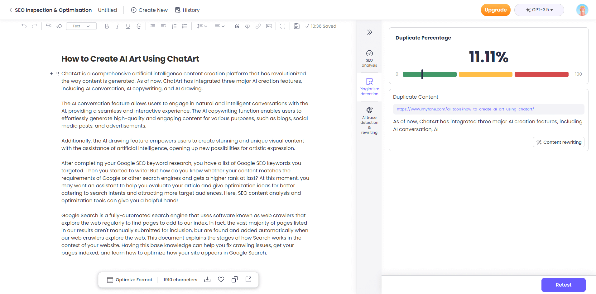Screen dimensions: 596x294
Task: Click the plus add-block icon beside paragraph
Action: coord(51,74)
